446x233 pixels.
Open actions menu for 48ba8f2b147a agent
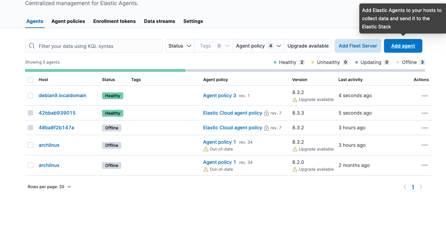(x=425, y=128)
